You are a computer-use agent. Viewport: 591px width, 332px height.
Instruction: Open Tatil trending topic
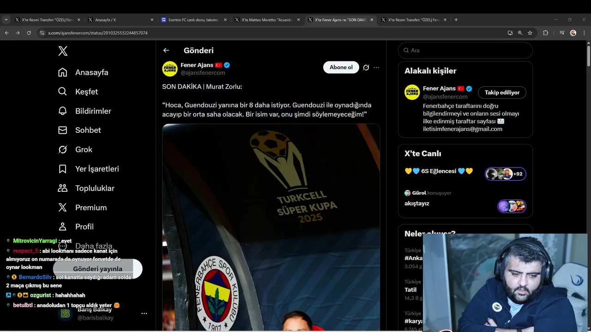pyautogui.click(x=410, y=290)
